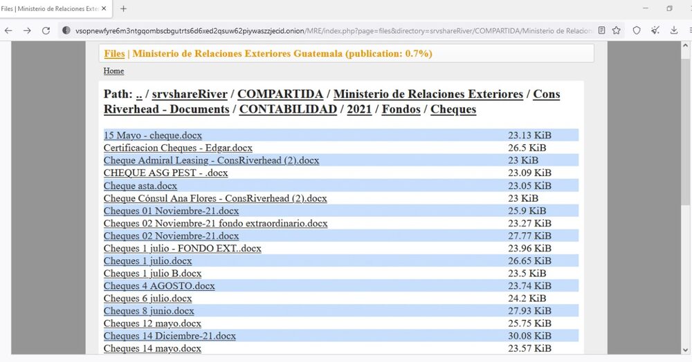Viewport: 692px width, 362px height.
Task: Open Cheques 02 Noviembre-21 fondo extraordinario.docx
Action: point(215,223)
